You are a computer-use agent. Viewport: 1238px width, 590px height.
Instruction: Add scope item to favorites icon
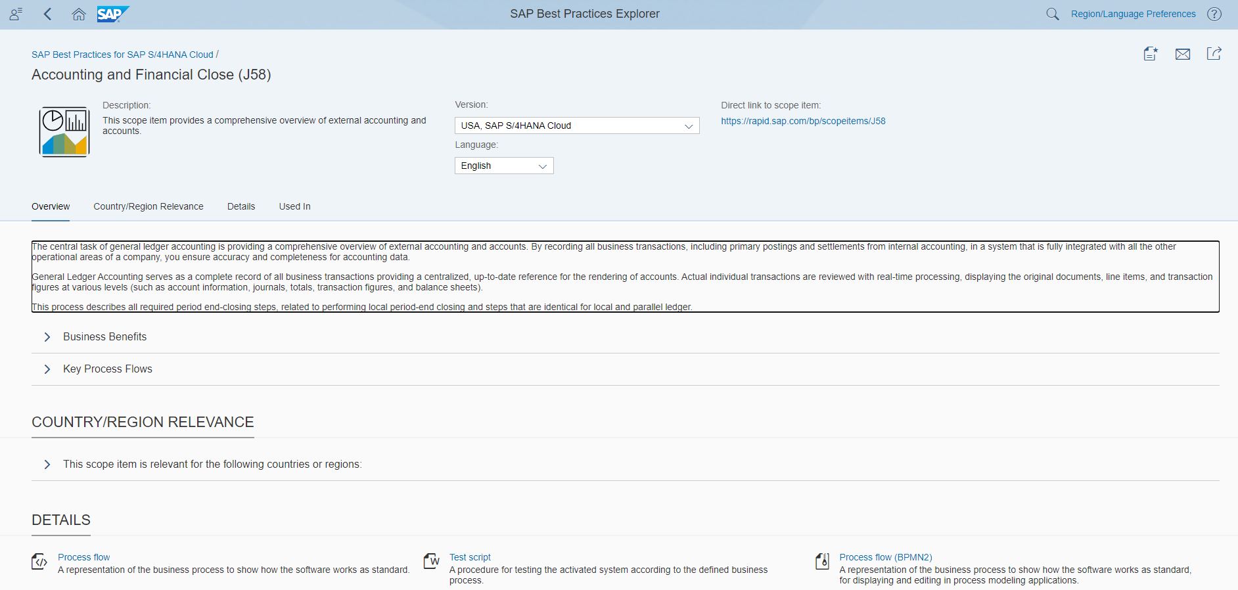click(1150, 54)
